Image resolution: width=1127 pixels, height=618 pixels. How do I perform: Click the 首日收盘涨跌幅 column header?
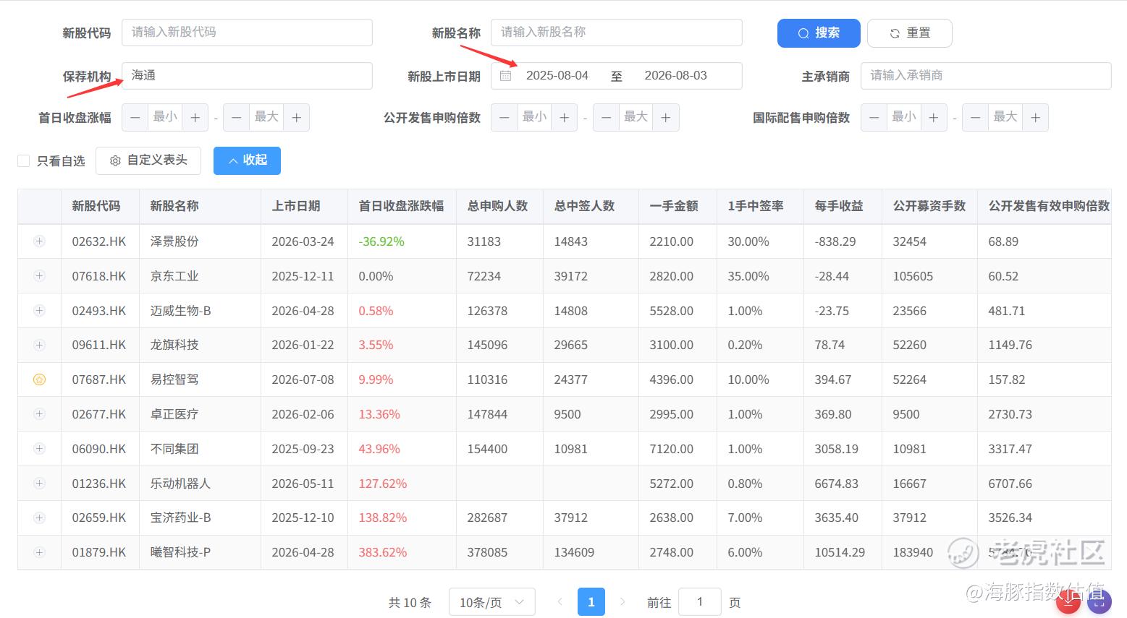[x=402, y=207]
